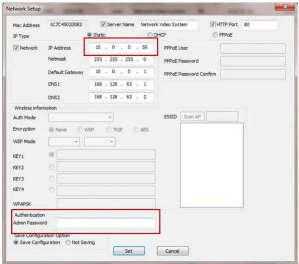
Task: Select the KEY4 radio button
Action: pos(51,190)
